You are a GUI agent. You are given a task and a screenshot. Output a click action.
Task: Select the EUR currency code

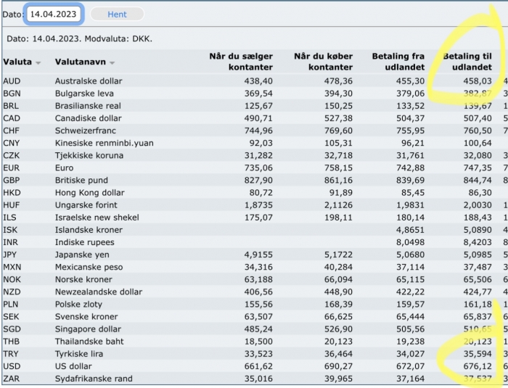tap(12, 168)
